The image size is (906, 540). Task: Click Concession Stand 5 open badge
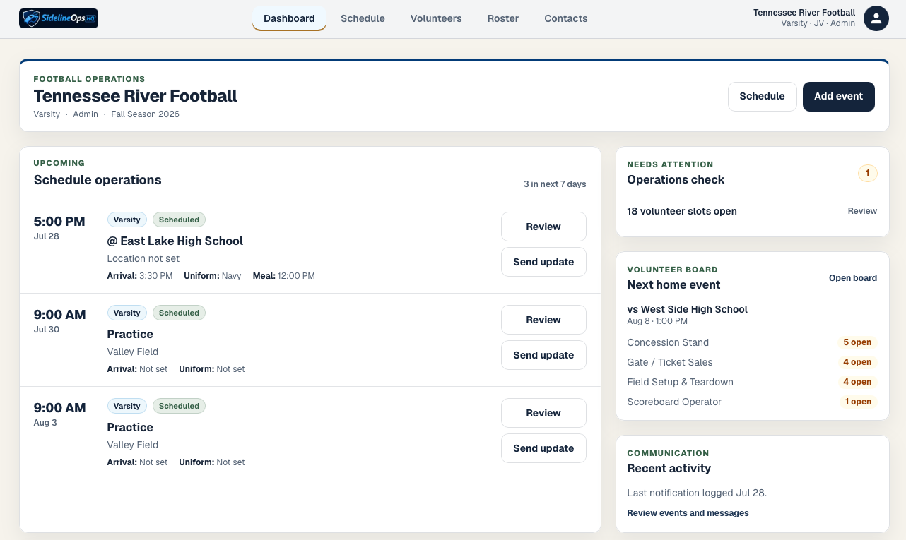coord(857,342)
